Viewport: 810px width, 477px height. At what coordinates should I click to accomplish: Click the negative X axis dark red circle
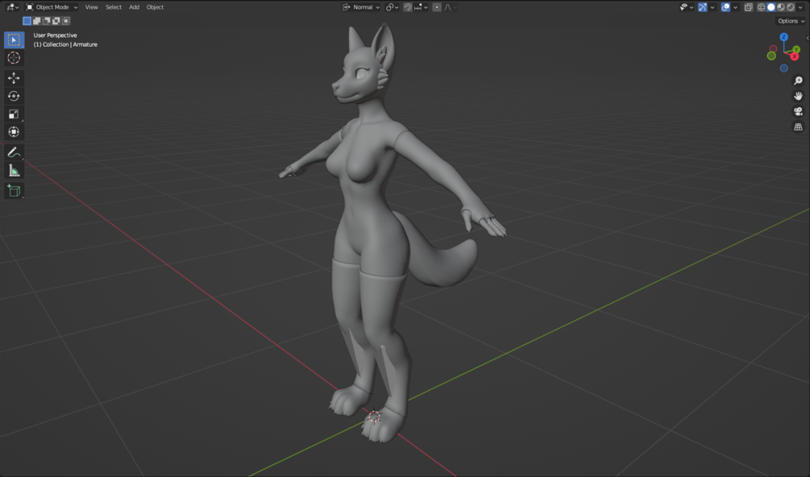click(x=773, y=49)
